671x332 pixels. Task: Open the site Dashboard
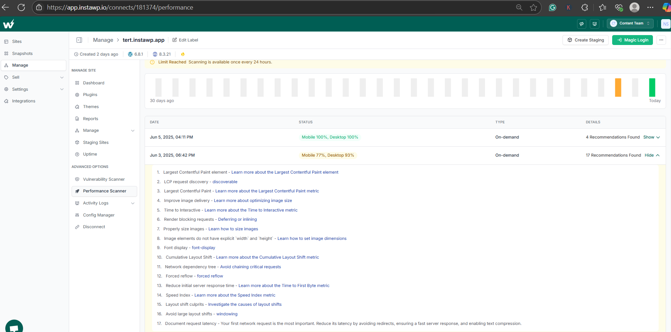click(94, 83)
